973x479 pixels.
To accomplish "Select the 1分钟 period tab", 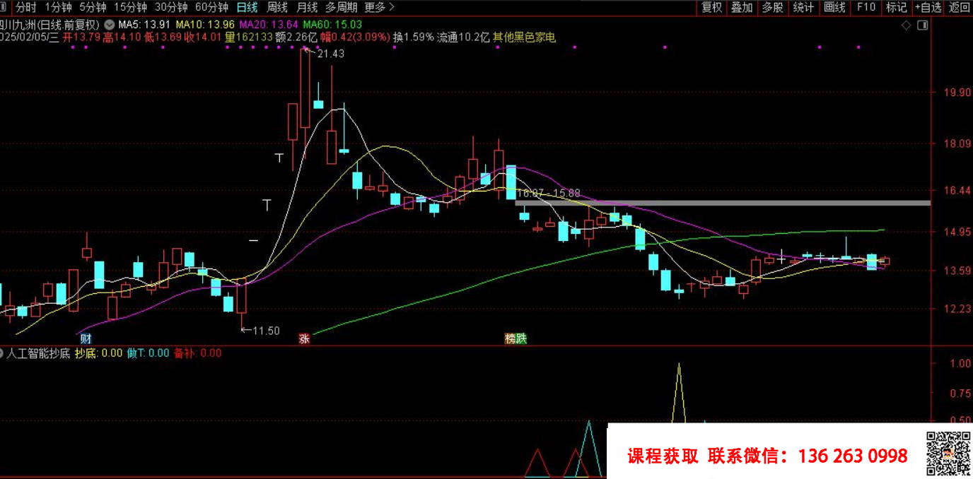I will (x=58, y=7).
